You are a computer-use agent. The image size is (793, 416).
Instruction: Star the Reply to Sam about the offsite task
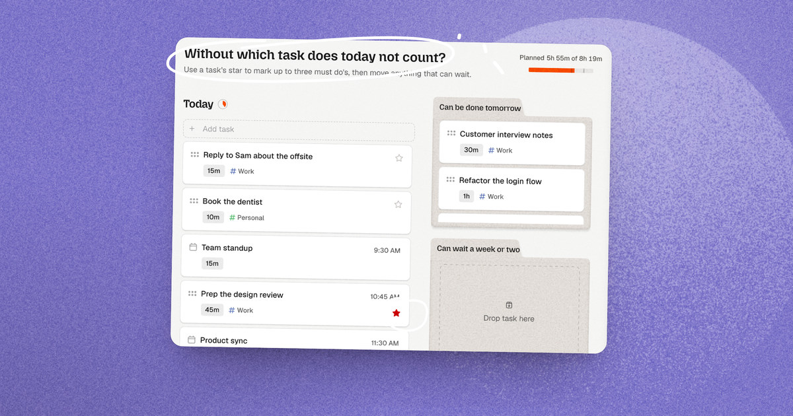coord(398,158)
